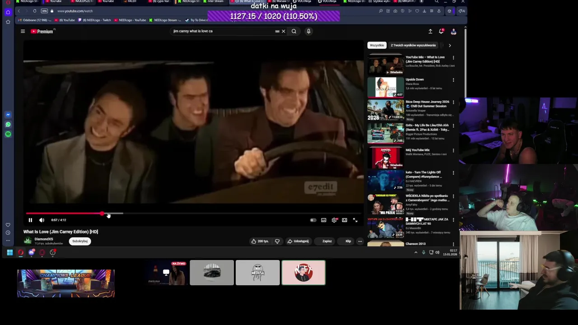Open the Spotify icon in the browser sidebar
Image resolution: width=578 pixels, height=325 pixels.
(8, 134)
